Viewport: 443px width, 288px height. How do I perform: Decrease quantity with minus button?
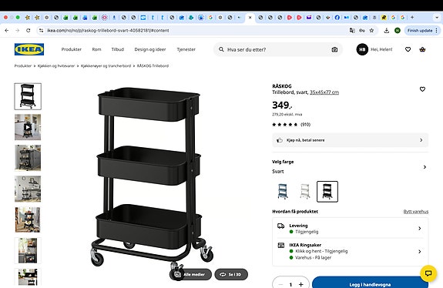(x=280, y=284)
